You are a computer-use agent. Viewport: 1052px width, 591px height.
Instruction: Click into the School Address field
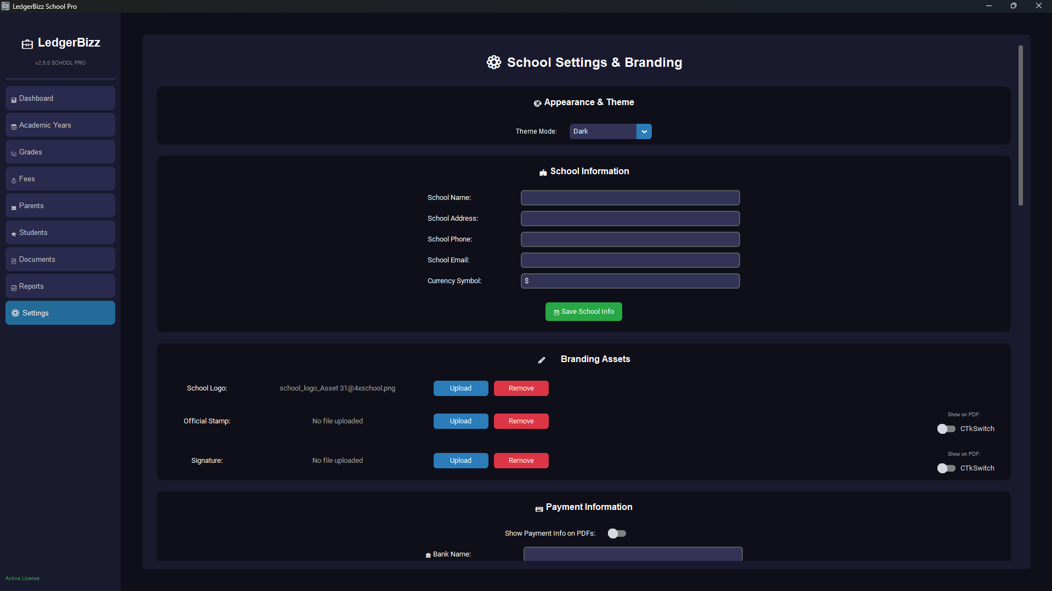630,219
